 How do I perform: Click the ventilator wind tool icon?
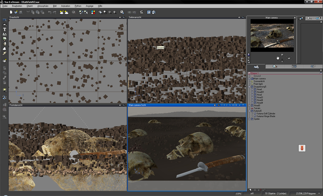pyautogui.click(x=4, y=97)
